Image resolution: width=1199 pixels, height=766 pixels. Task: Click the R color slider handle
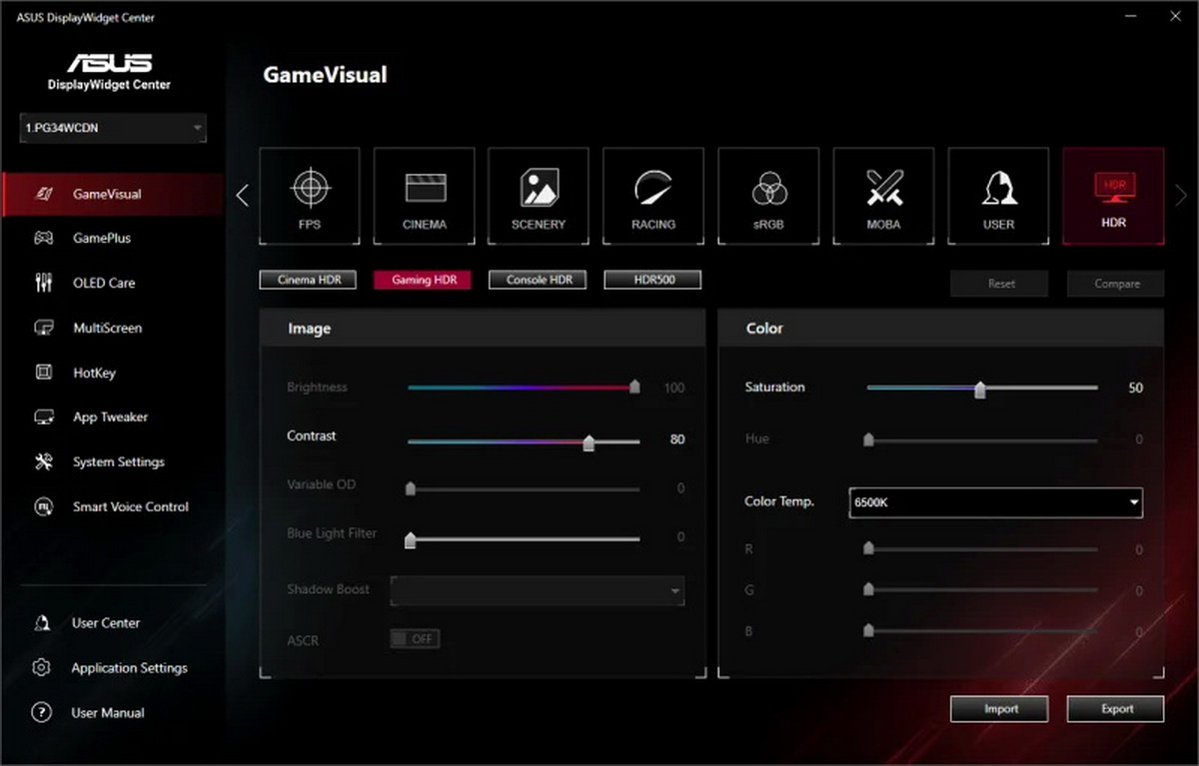tap(868, 548)
